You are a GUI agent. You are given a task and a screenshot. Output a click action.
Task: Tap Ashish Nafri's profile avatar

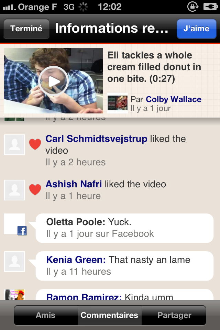tap(14, 190)
